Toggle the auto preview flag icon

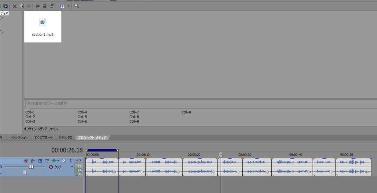tap(52, 6)
